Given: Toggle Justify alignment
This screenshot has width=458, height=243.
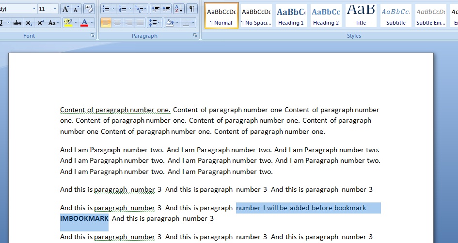Looking at the screenshot, I should pos(140,23).
